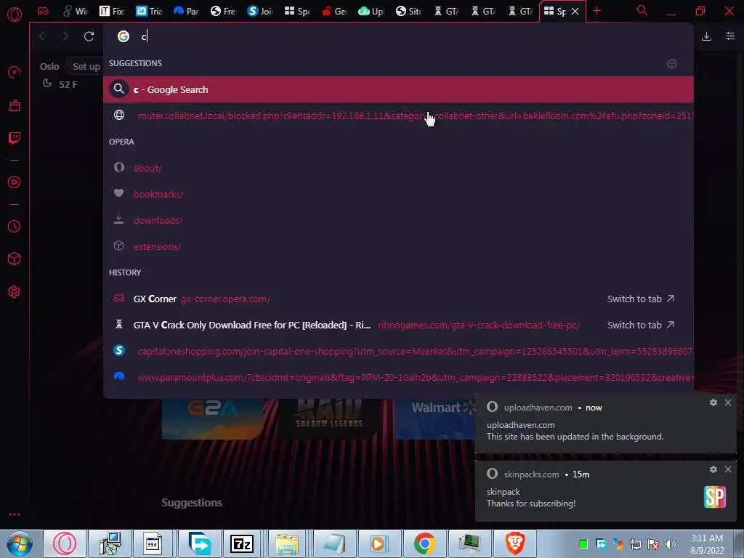Open 7-Zip from the taskbar

(x=242, y=543)
